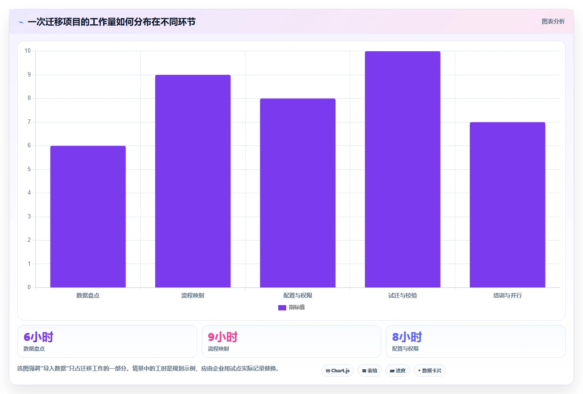Image resolution: width=583 pixels, height=394 pixels.
Task: Select the 试迁与校验 bar in the chart
Action: (x=403, y=169)
